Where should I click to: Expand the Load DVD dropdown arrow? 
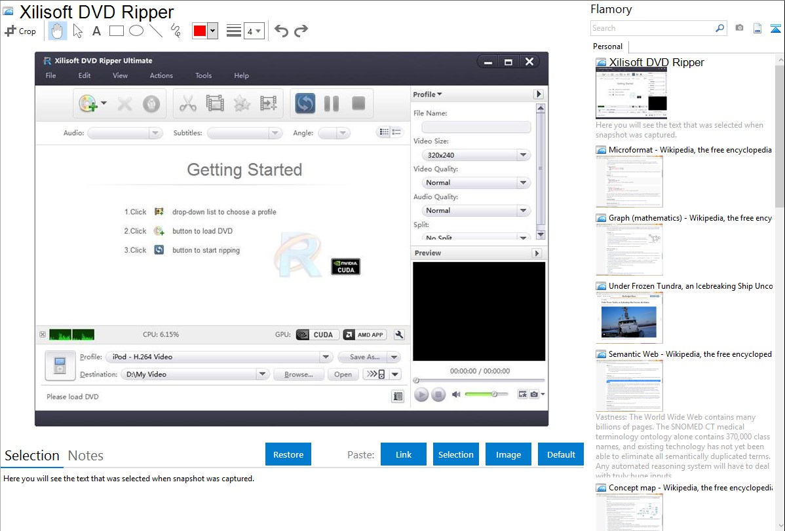click(x=104, y=103)
